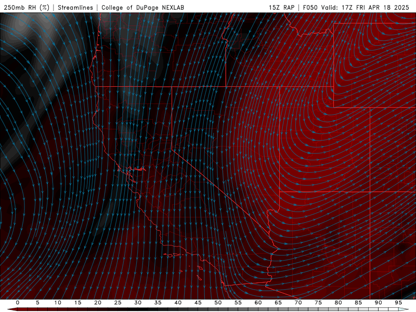This screenshot has height=312, width=416.
Task: Click the "Streamlines" header label
Action: point(75,7)
